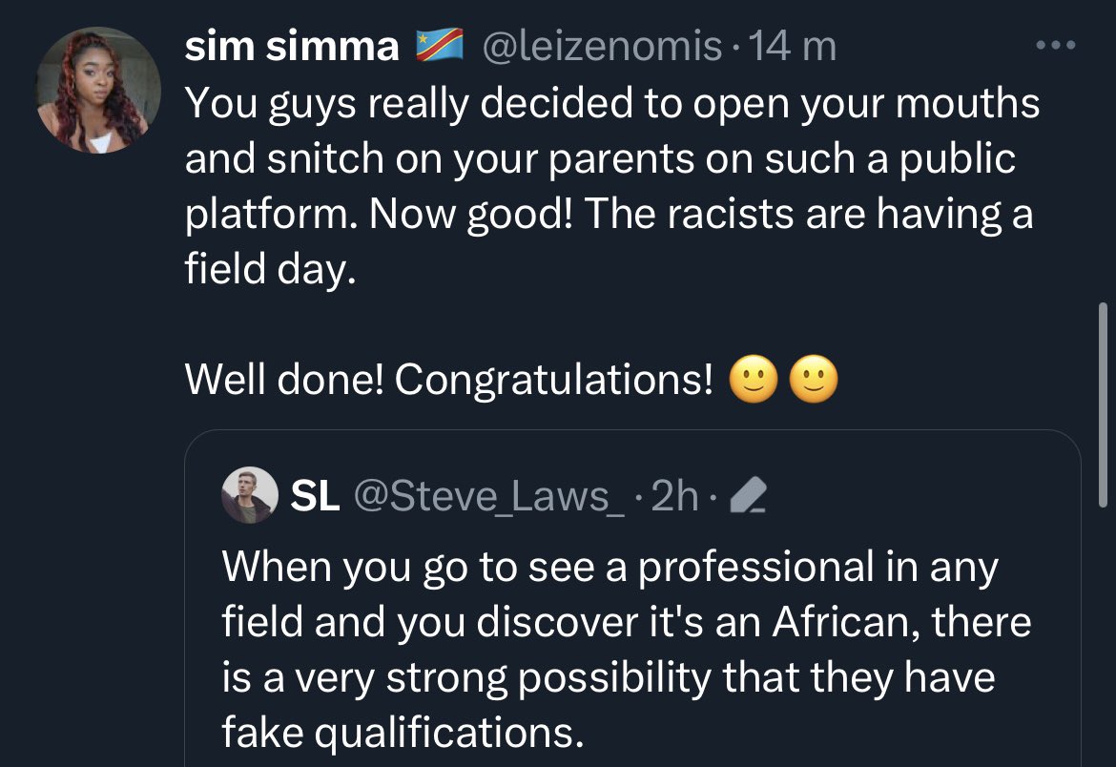Open the sim simma display name link
1116x767 pixels.
coord(292,47)
